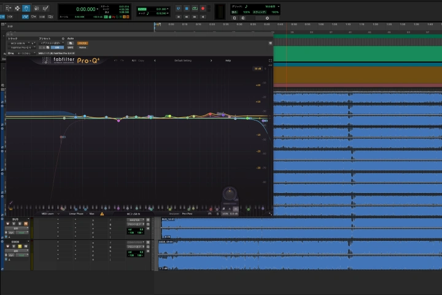
Task: Select the BUS_12-01 audio clip
Action: click(x=301, y=228)
